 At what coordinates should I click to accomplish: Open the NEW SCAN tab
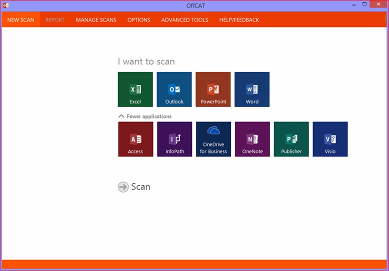click(21, 20)
